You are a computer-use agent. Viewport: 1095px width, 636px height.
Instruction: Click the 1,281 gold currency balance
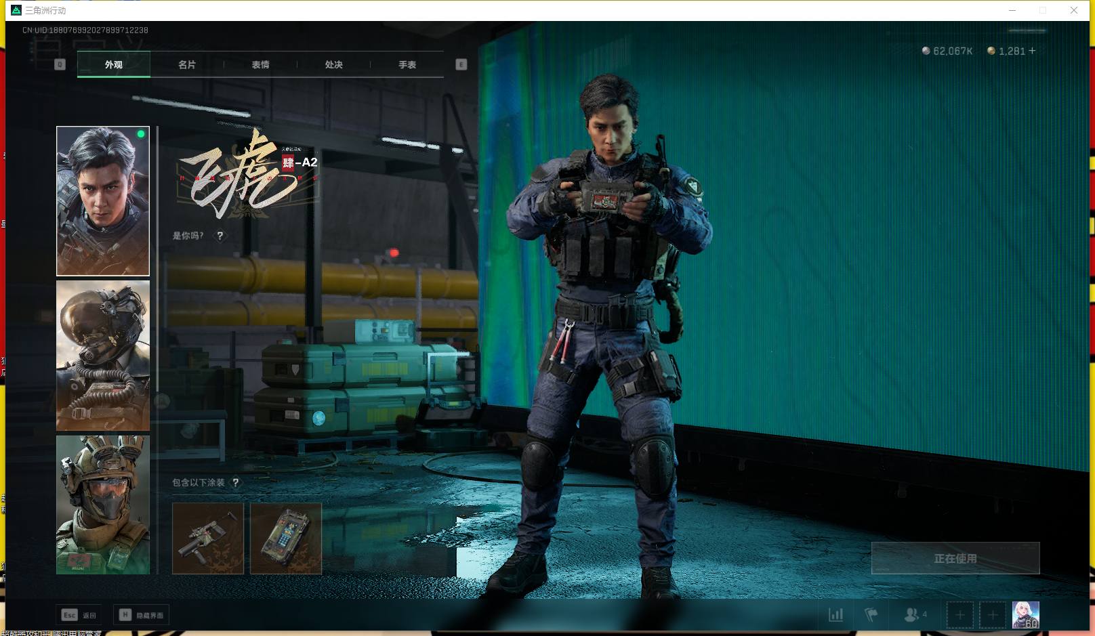[1006, 51]
